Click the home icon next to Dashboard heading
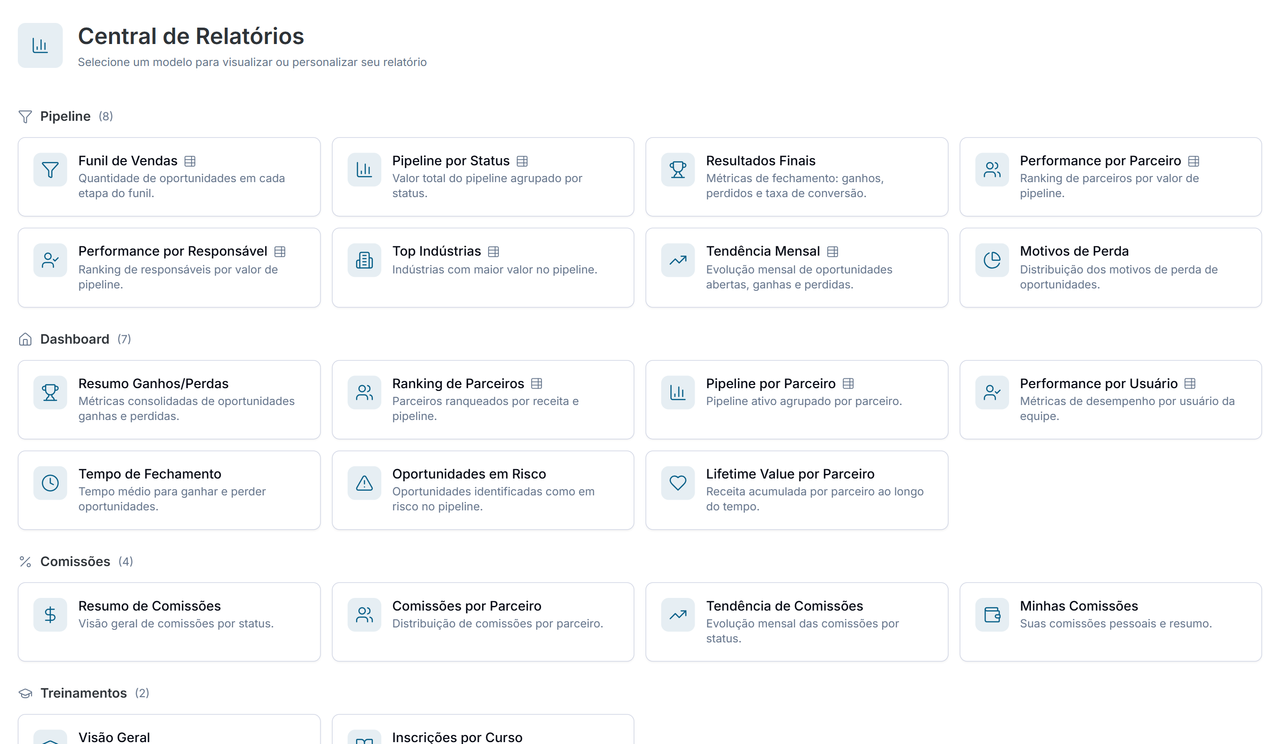1285x744 pixels. (25, 340)
